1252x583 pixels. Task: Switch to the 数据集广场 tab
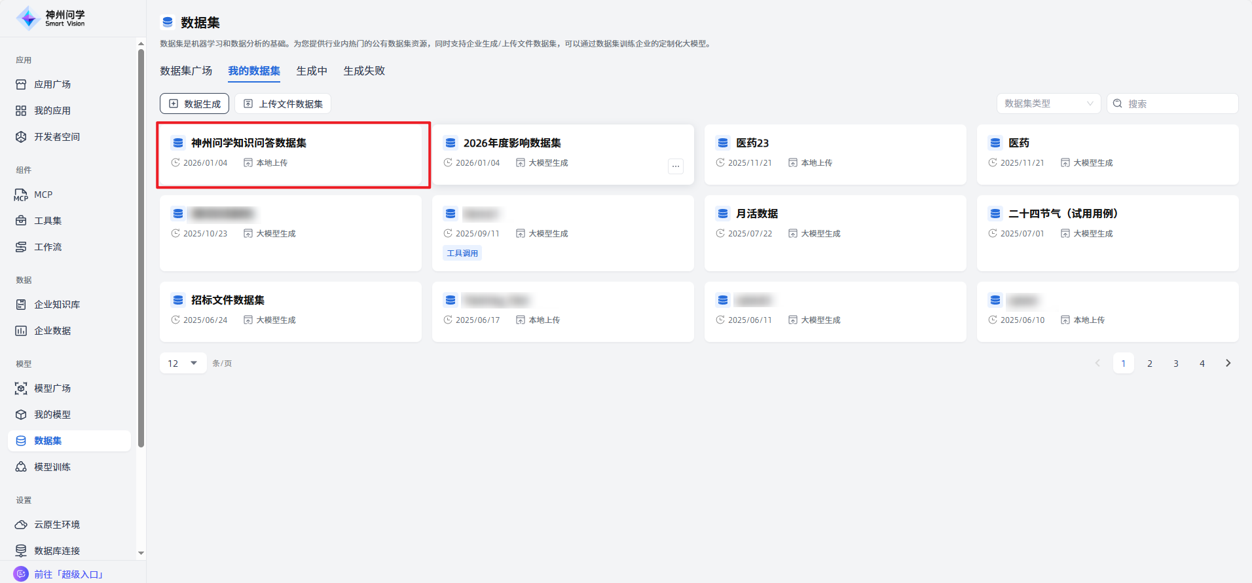(186, 71)
